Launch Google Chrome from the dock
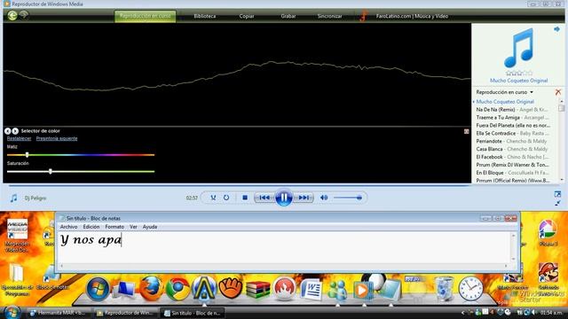Viewport: 568px width, 319px height. click(177, 289)
